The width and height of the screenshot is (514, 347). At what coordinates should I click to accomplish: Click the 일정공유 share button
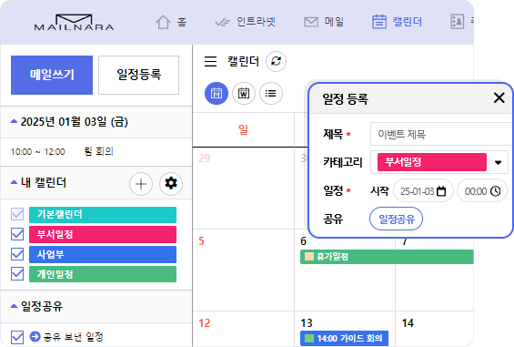click(396, 219)
